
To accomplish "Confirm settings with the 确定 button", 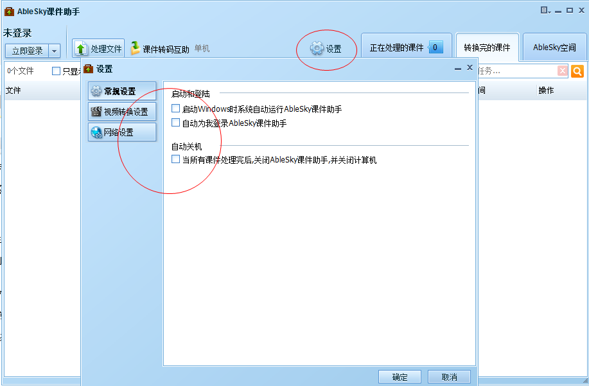I will click(400, 376).
